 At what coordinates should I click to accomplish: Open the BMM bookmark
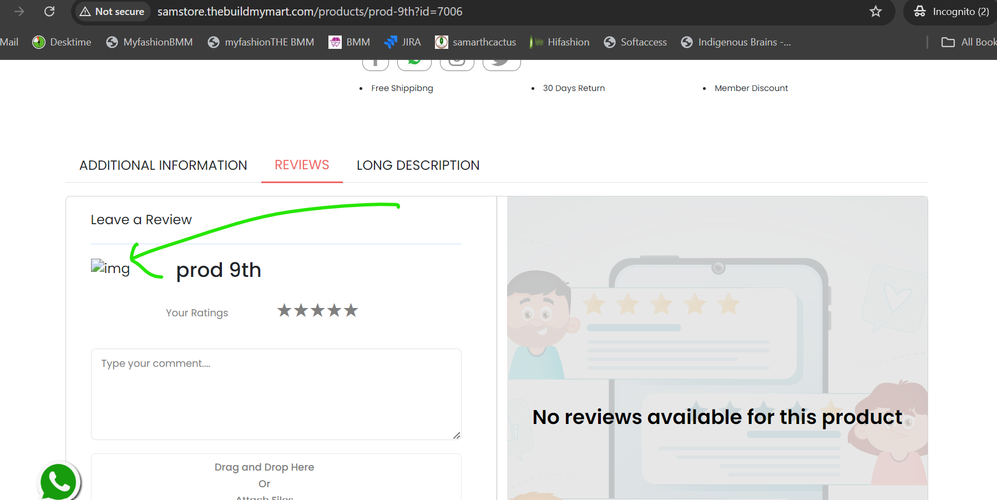(x=350, y=42)
